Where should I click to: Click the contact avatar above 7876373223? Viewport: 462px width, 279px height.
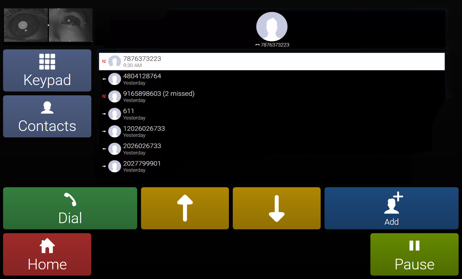[272, 26]
